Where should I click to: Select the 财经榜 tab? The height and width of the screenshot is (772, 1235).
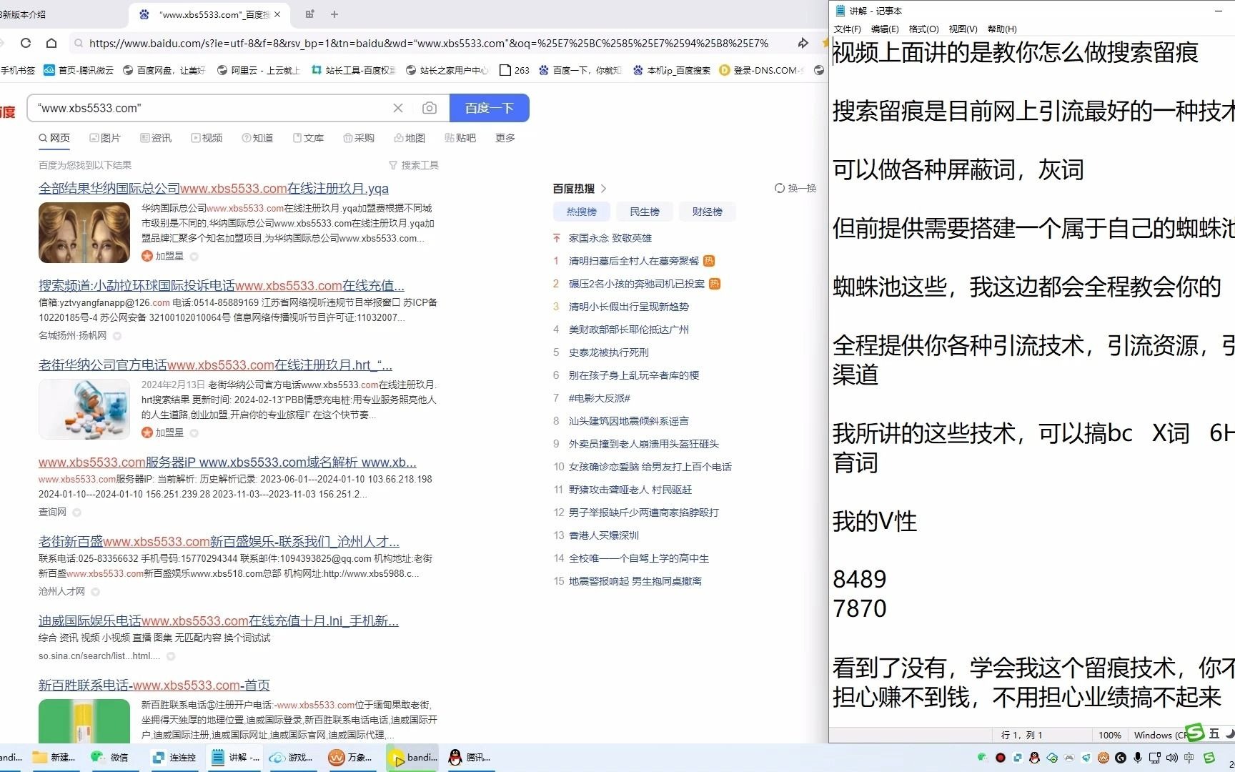coord(708,212)
